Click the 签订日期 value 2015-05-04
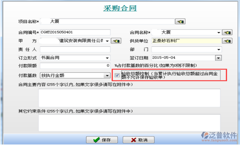The height and width of the screenshot is (145, 240). click(163, 58)
